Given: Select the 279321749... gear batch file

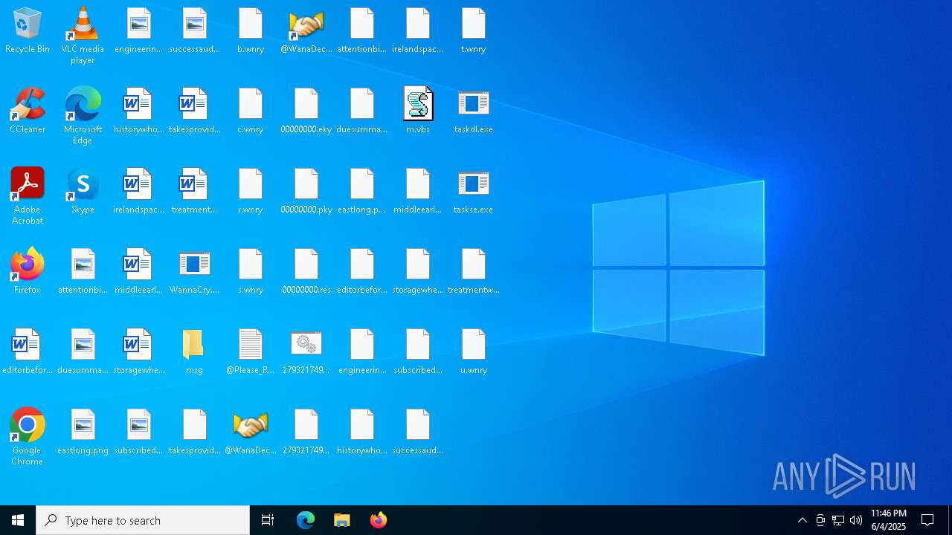Looking at the screenshot, I should point(306,352).
